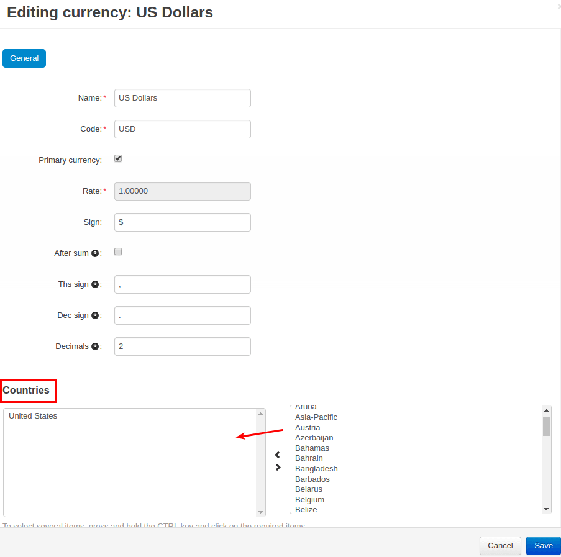
Task: Select Austria from the available countries
Action: point(308,428)
